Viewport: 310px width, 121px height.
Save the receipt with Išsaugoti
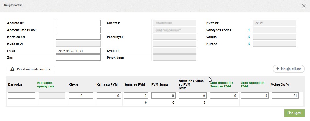[294, 113]
